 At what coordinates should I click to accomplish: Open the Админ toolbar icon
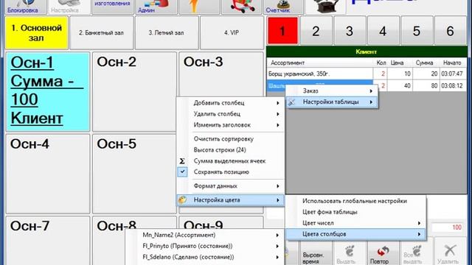(x=156, y=7)
